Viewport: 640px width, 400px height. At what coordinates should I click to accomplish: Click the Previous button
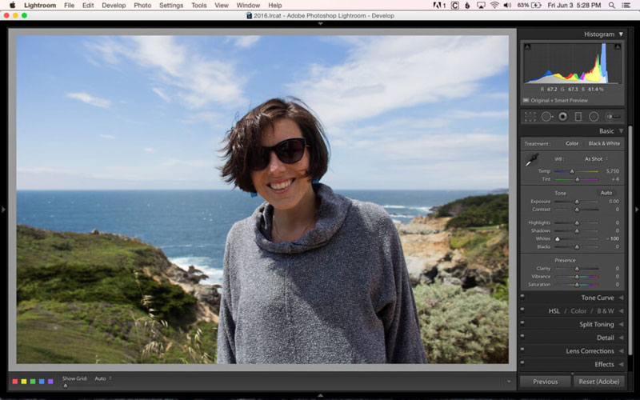[545, 382]
